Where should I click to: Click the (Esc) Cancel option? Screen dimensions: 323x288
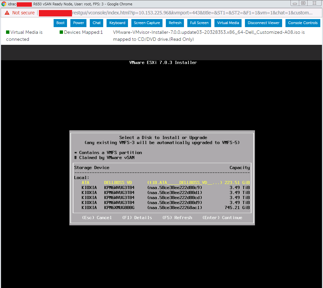click(97, 218)
